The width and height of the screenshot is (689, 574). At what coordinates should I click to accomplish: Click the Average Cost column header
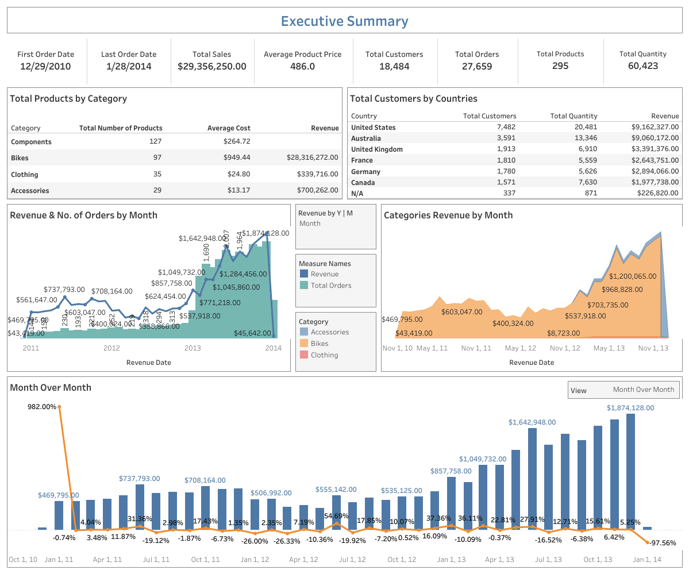point(229,128)
